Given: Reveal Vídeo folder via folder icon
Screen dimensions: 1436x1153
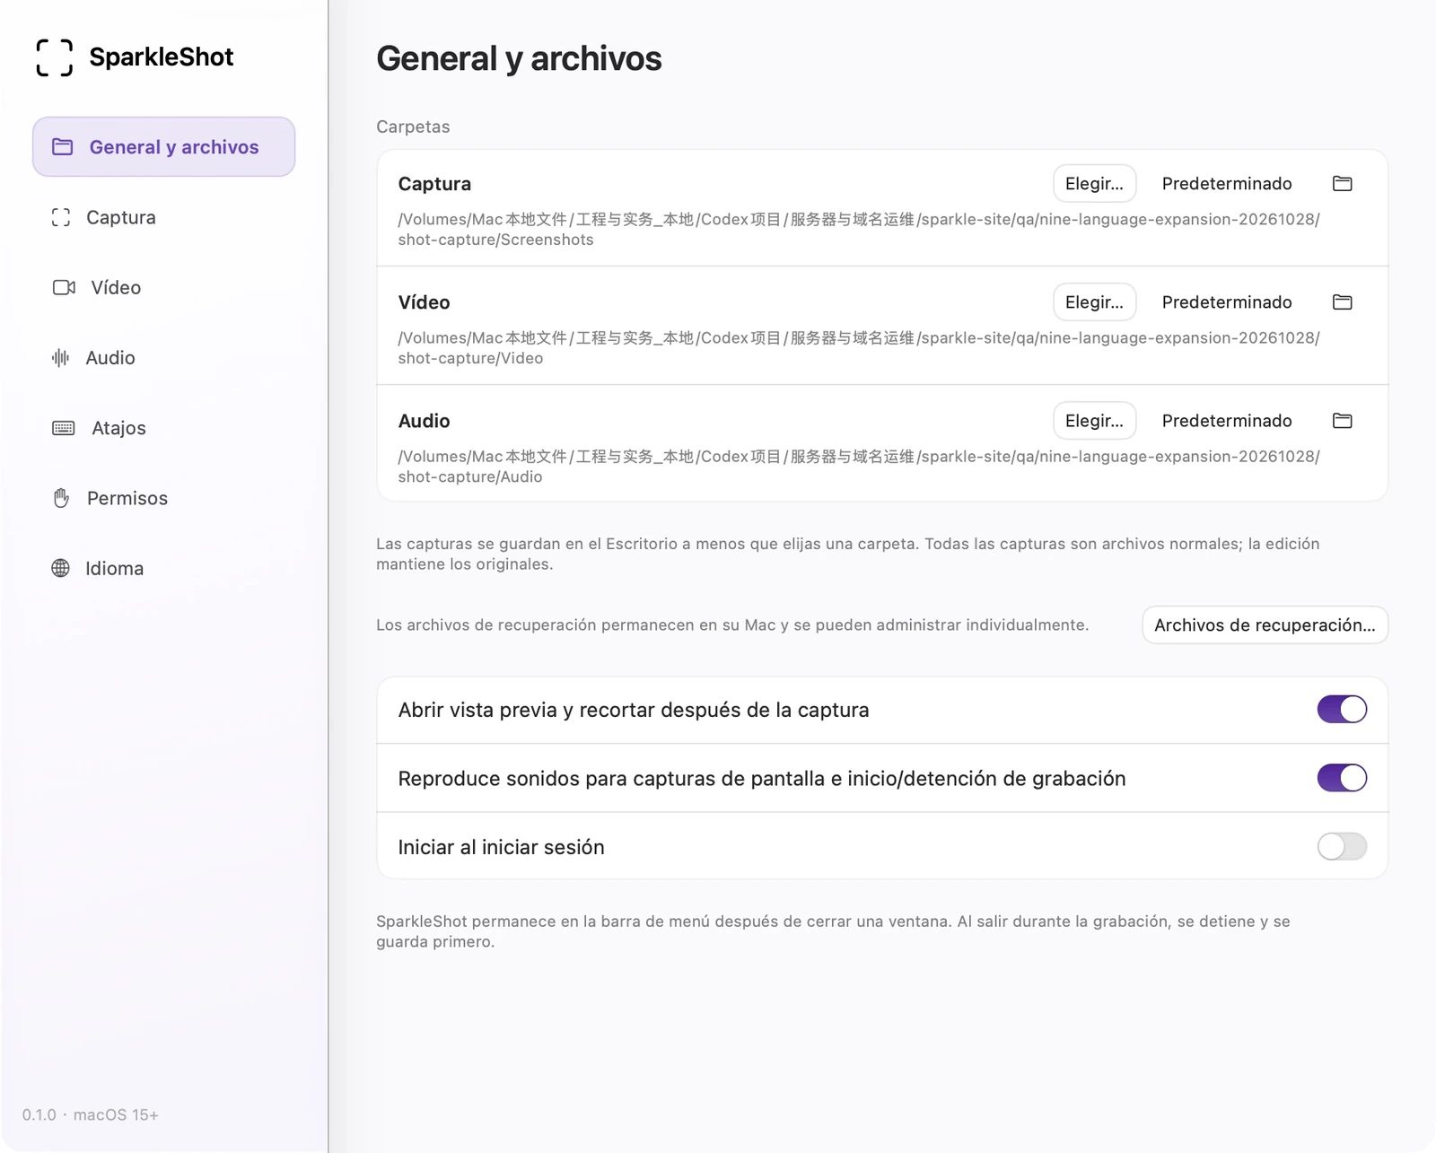Looking at the screenshot, I should click(x=1342, y=302).
